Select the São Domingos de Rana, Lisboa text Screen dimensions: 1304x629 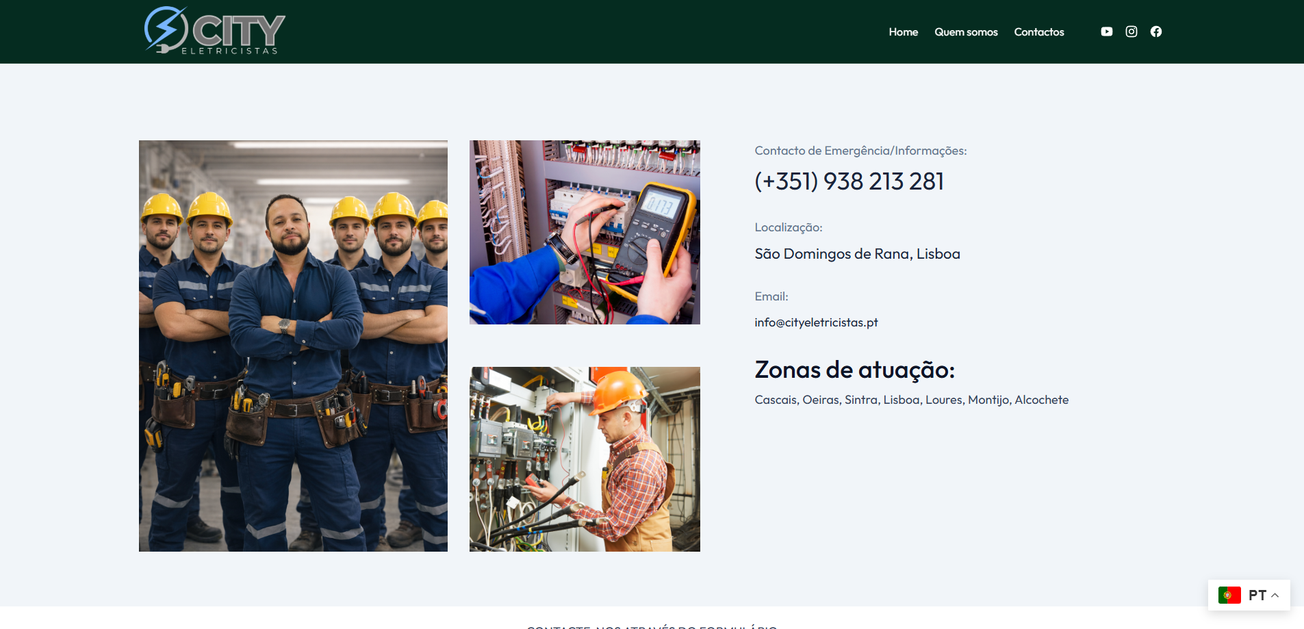pyautogui.click(x=857, y=254)
